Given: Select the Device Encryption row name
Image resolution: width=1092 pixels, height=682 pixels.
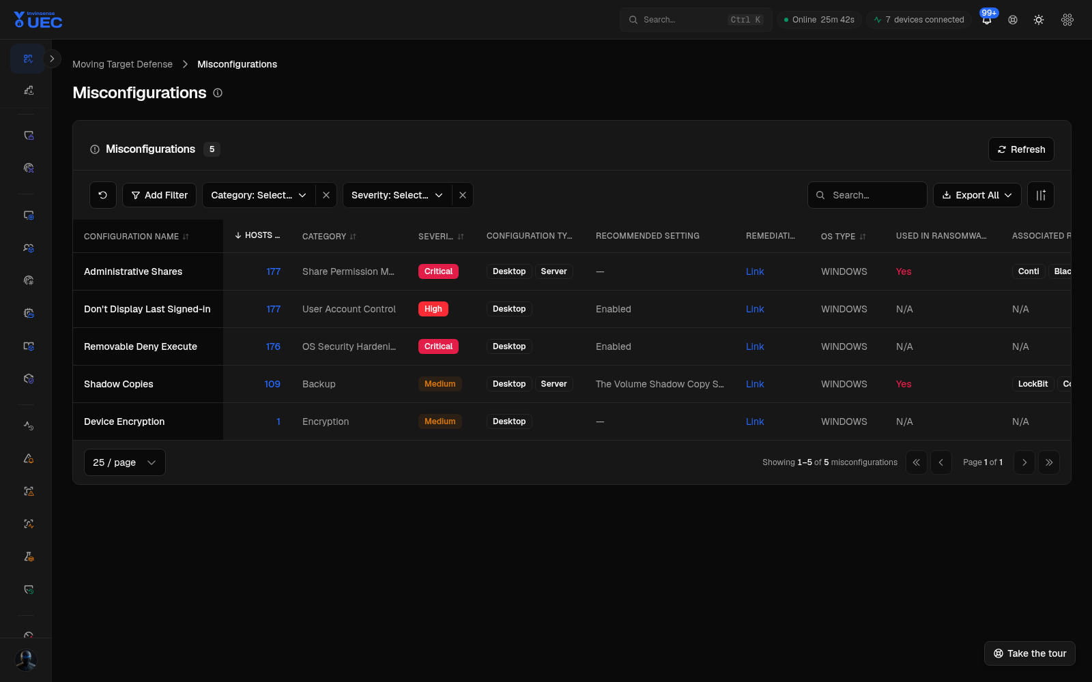Looking at the screenshot, I should (124, 421).
